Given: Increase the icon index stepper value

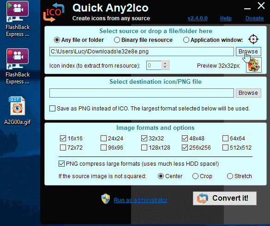Looking at the screenshot, I should click(x=165, y=64).
